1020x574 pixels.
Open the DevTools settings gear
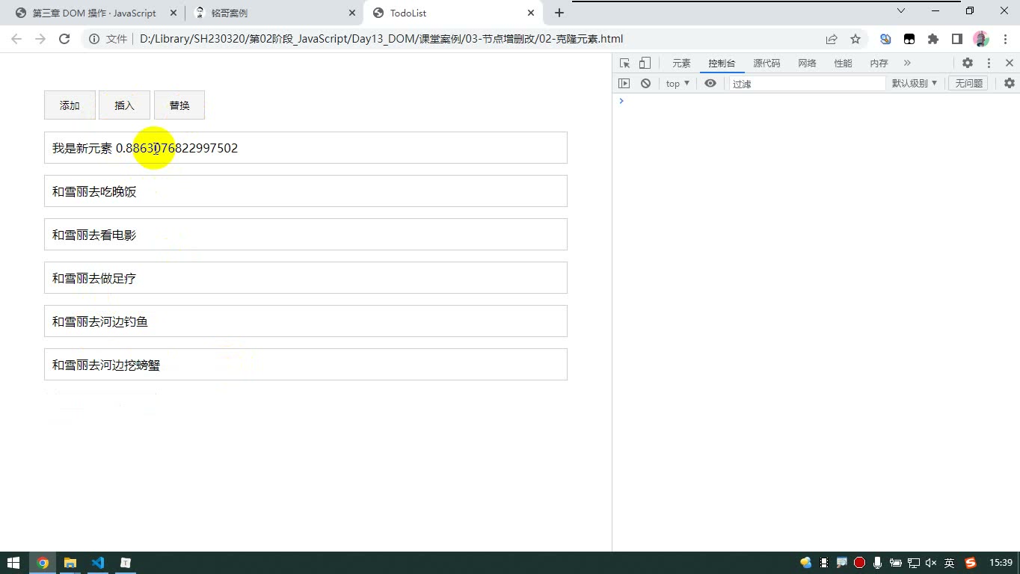point(968,64)
